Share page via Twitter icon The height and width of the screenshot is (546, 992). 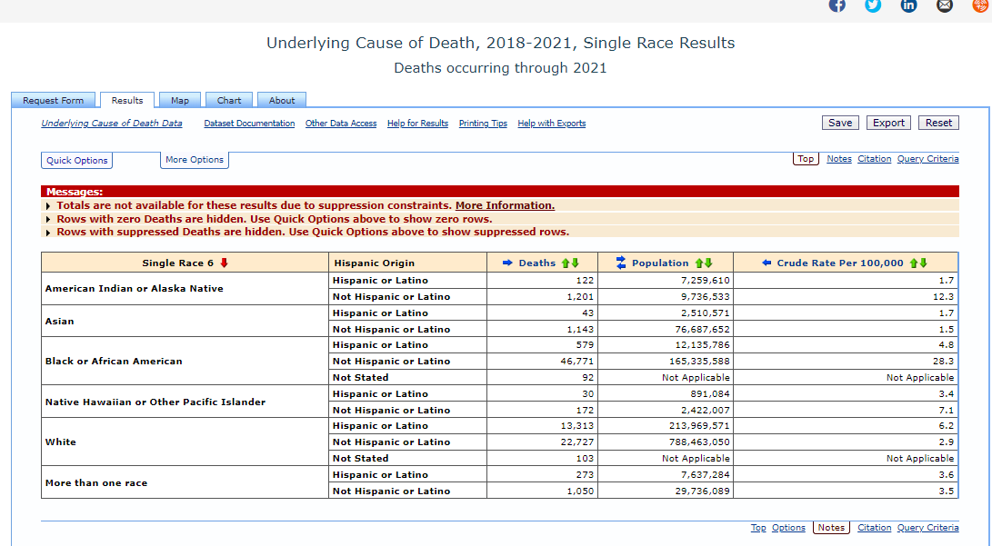tap(873, 5)
